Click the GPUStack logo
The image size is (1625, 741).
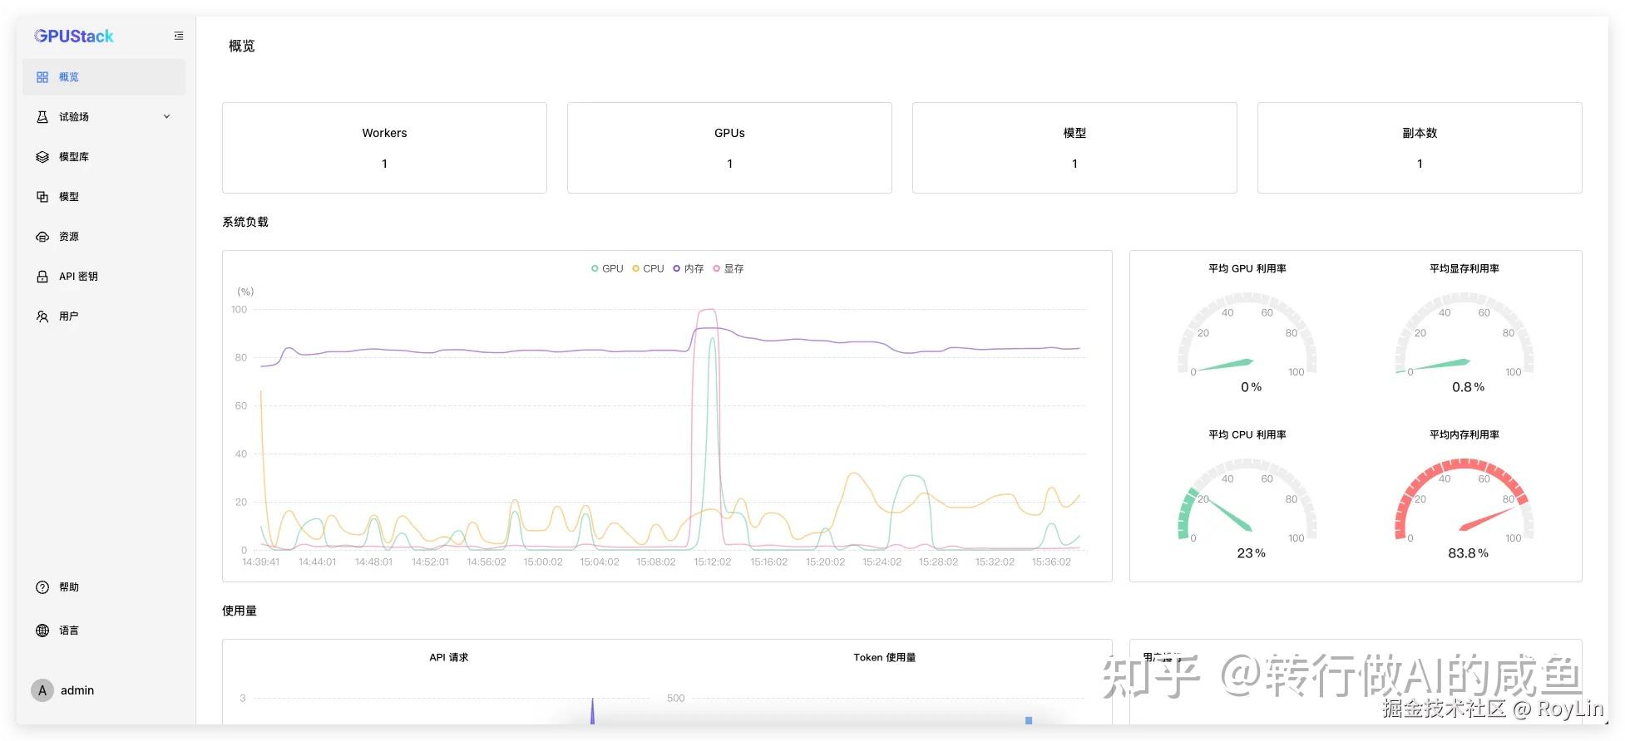click(x=74, y=36)
